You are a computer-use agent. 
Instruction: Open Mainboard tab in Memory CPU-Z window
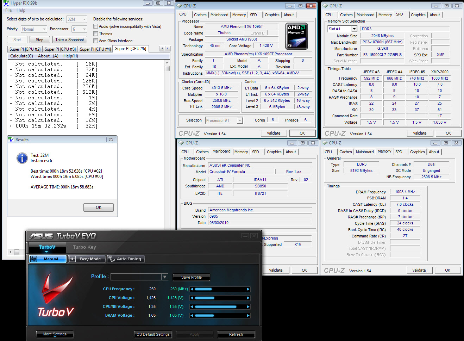[365, 152]
